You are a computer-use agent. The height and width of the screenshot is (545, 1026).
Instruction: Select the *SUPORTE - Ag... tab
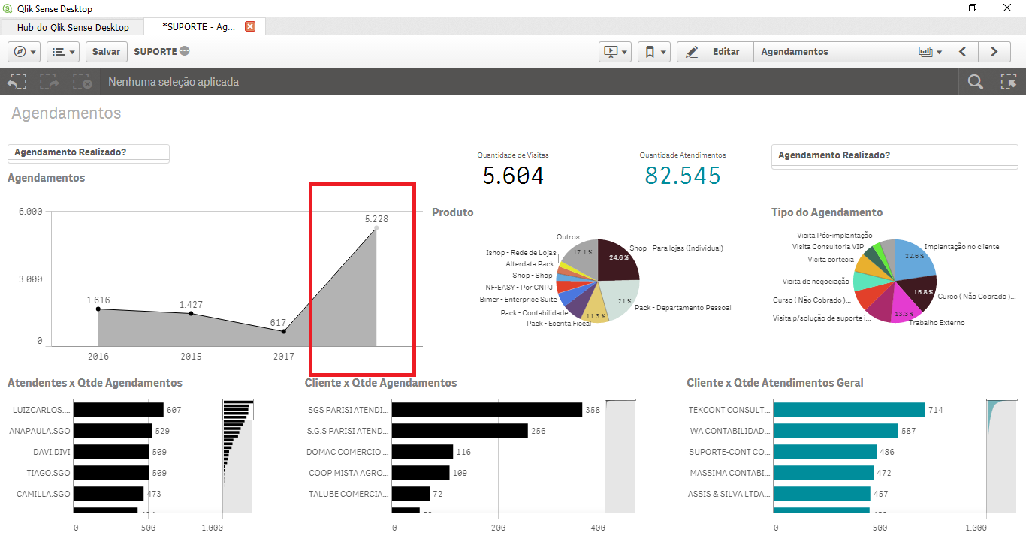click(x=198, y=27)
